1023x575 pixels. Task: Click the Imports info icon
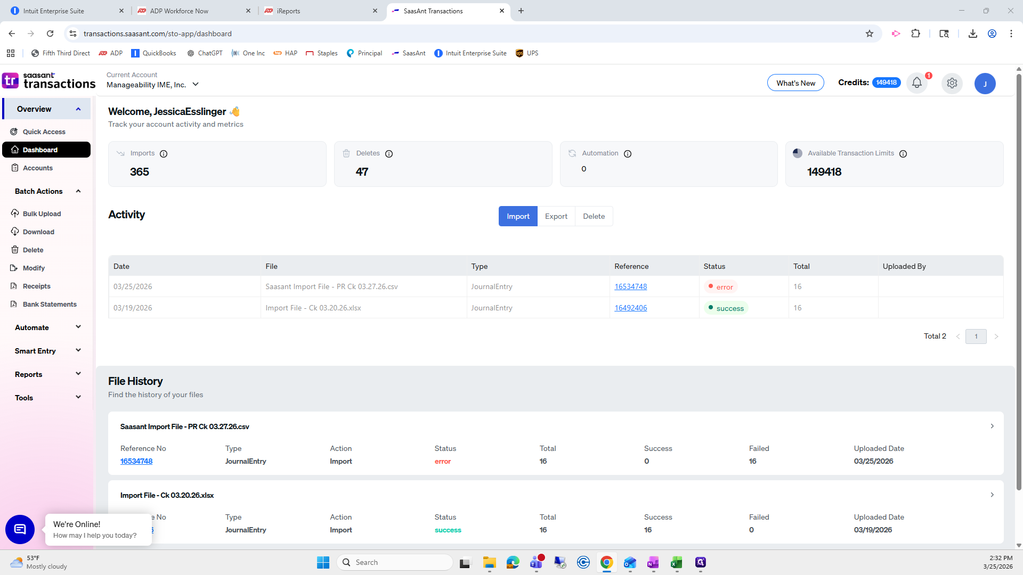pyautogui.click(x=164, y=154)
